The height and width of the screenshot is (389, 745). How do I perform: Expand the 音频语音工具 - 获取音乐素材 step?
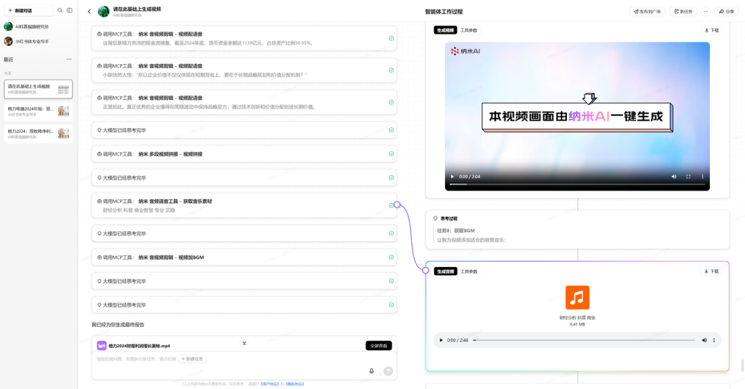click(x=244, y=205)
